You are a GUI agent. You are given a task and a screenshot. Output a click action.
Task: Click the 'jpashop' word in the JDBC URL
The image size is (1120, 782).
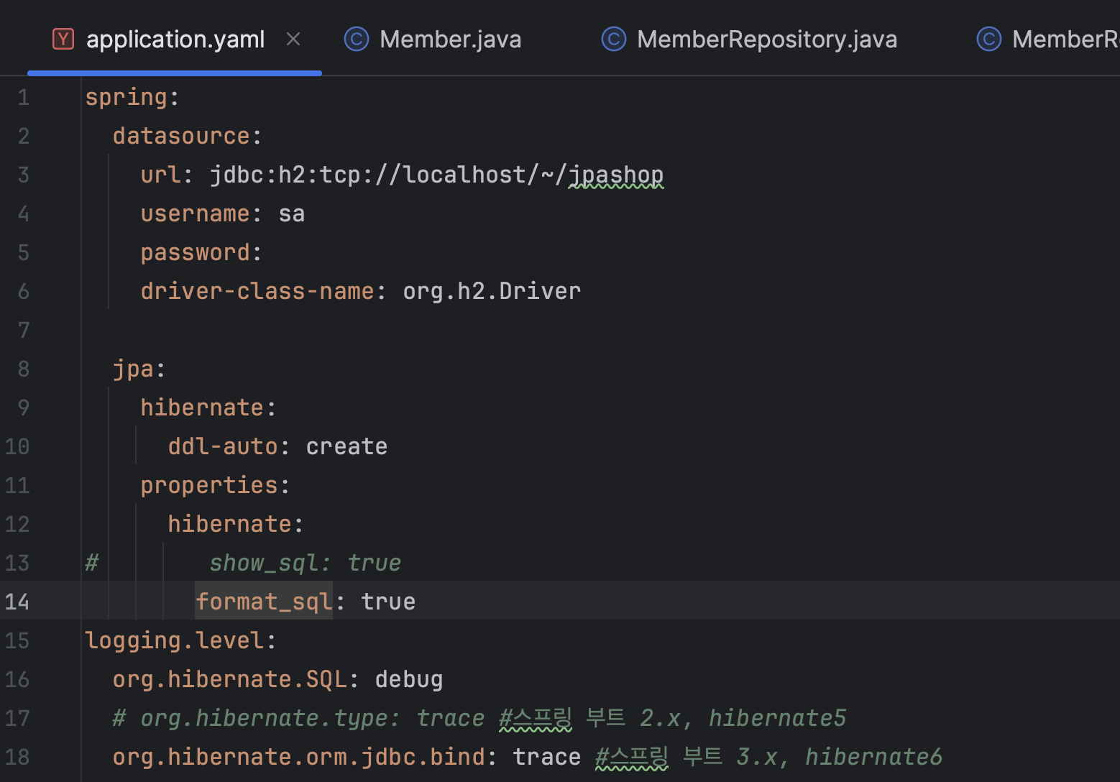[x=616, y=175]
